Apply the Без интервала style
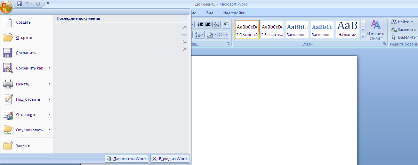The image size is (418, 165). click(272, 30)
